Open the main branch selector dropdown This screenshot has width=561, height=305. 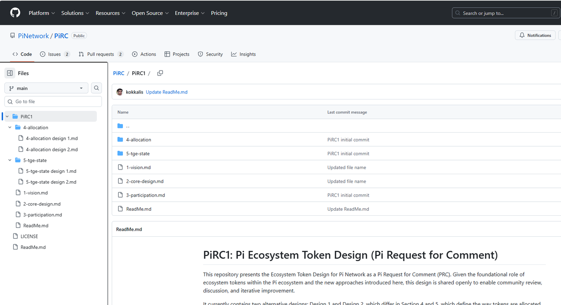tap(46, 88)
